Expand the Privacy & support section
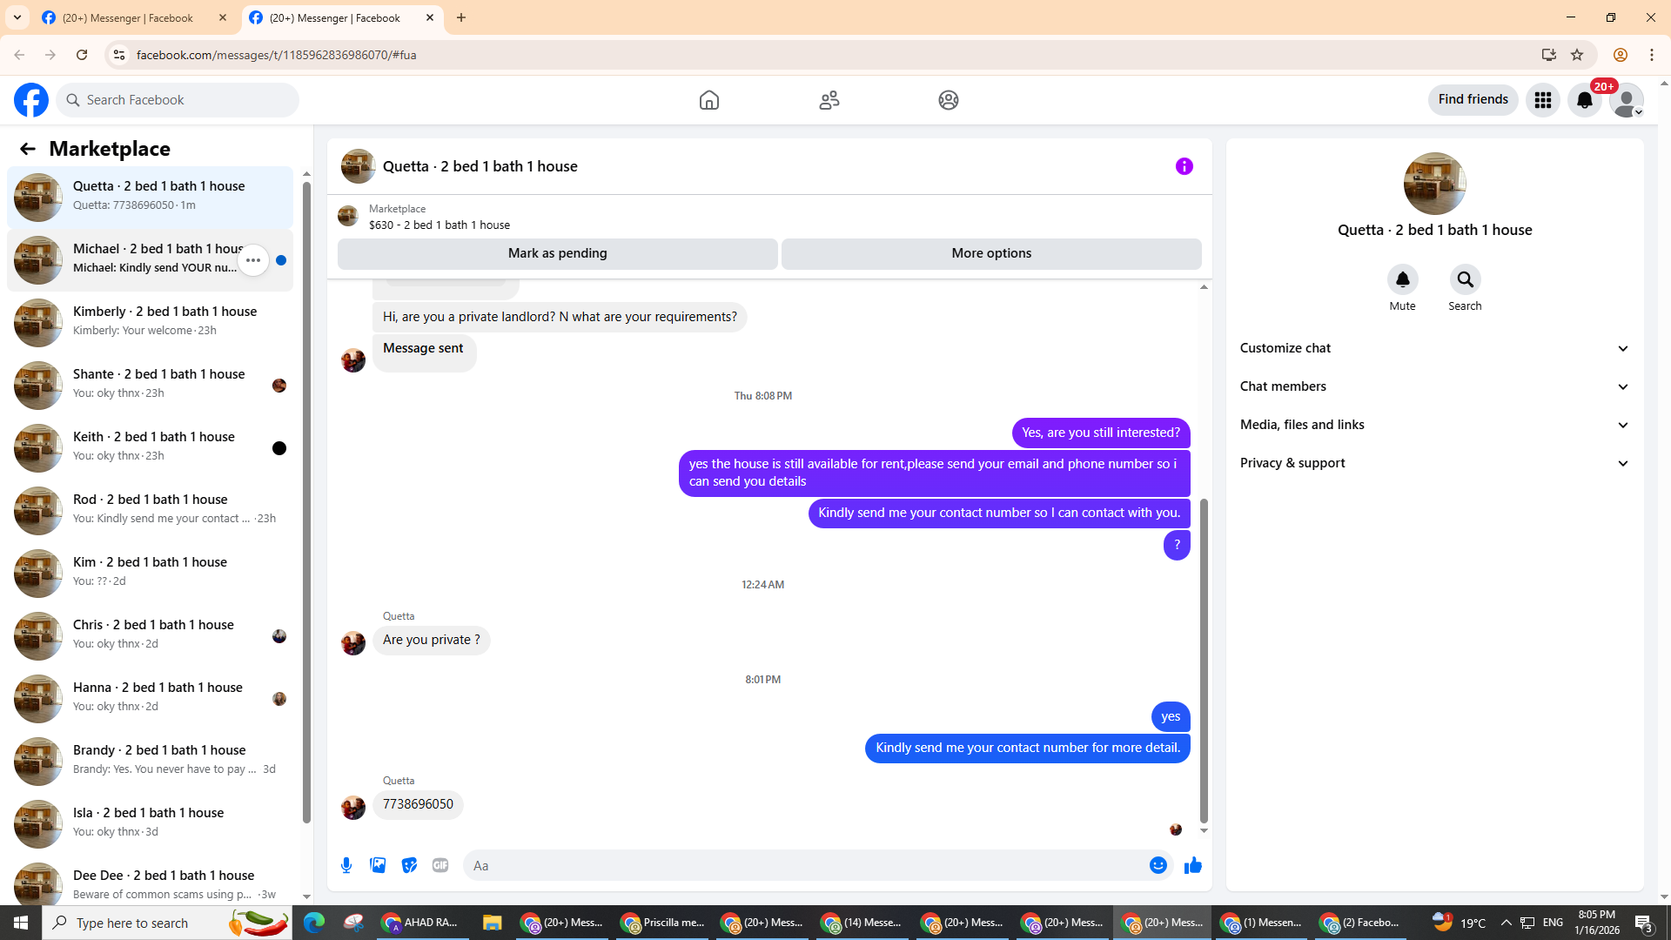 1433,463
